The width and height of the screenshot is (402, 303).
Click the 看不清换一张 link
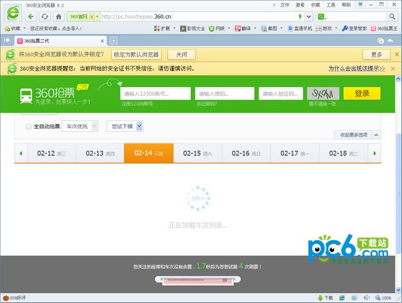click(322, 104)
